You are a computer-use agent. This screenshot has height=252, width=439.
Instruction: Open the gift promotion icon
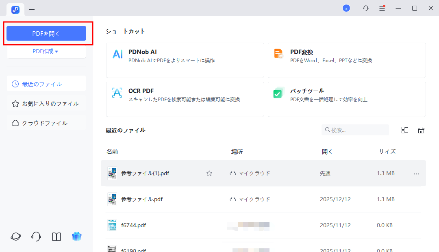[x=77, y=236]
